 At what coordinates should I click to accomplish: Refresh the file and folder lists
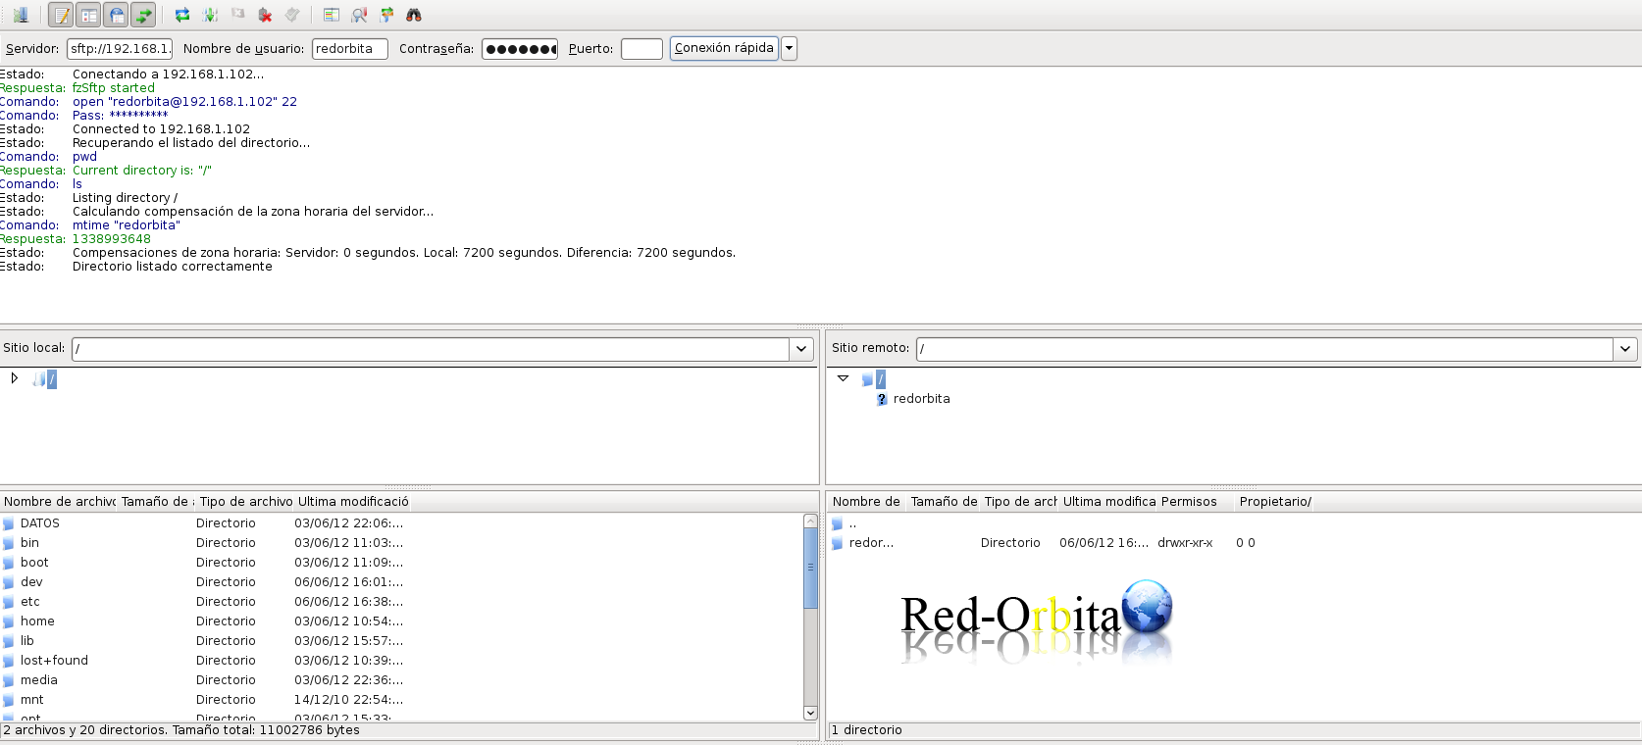[182, 15]
